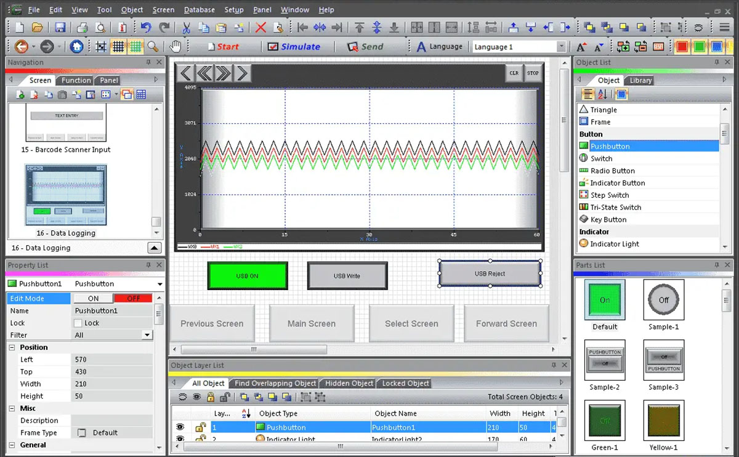Screen dimensions: 739x457
Task: Click the Home screen icon
Action: [76, 46]
